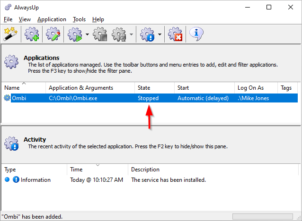Sort by Tags column header

(x=287, y=88)
